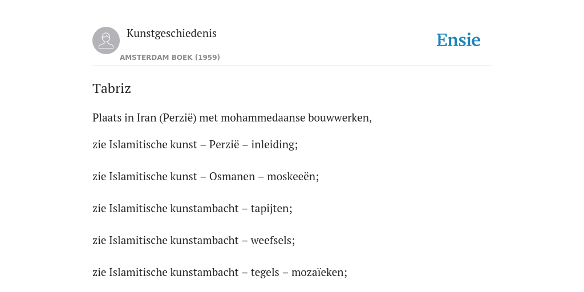
Task: Follow reference ending in 'Perzië – inleiding'
Action: coord(195,144)
